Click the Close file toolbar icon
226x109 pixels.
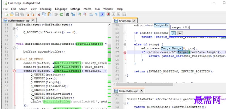pyautogui.click(x=27, y=14)
